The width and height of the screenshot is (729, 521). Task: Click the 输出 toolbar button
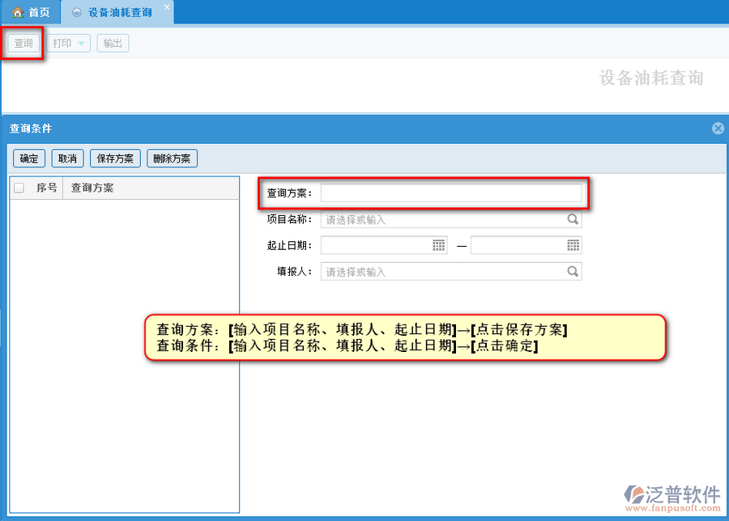[113, 43]
